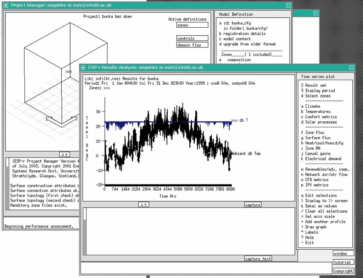Open Renewables/adv. comp.
The image size is (363, 278).
325,169
